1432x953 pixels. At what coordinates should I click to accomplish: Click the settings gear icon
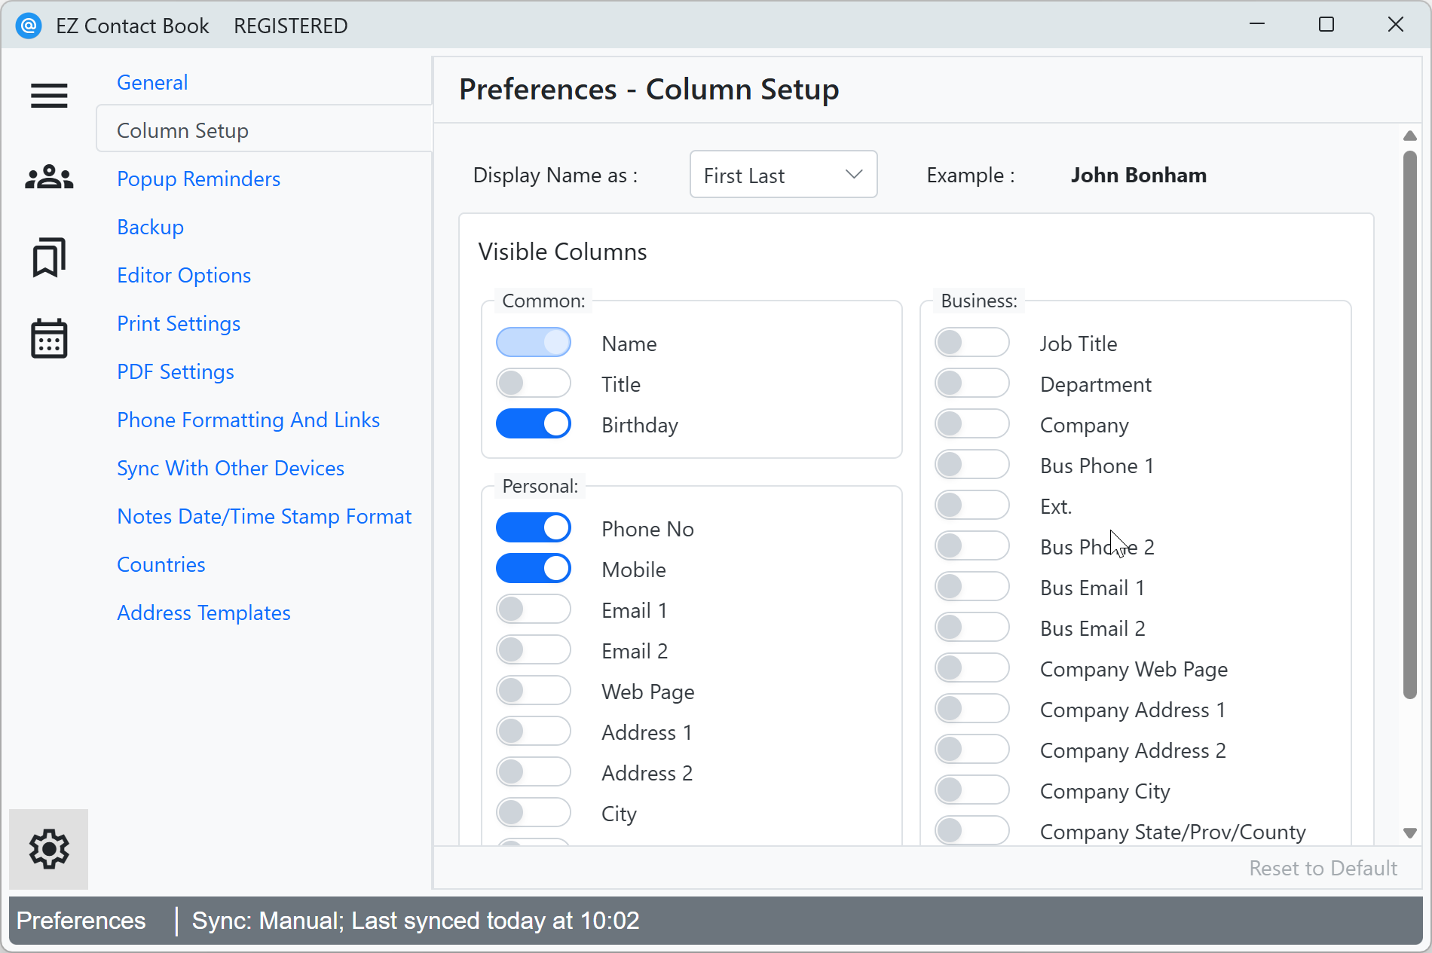[x=48, y=848]
